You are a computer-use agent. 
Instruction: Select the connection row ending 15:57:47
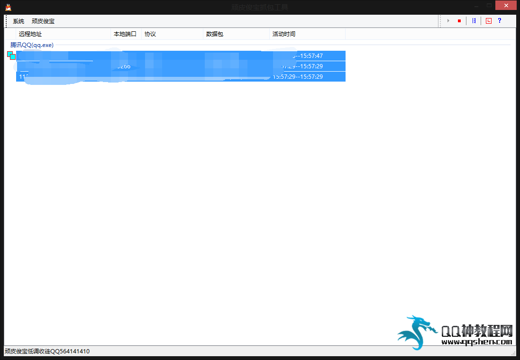[x=181, y=56]
